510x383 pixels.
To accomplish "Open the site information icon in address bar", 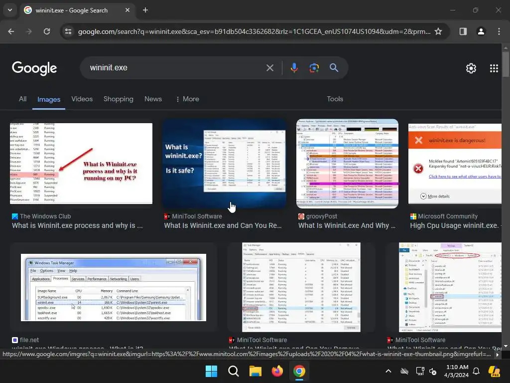I will [x=68, y=31].
